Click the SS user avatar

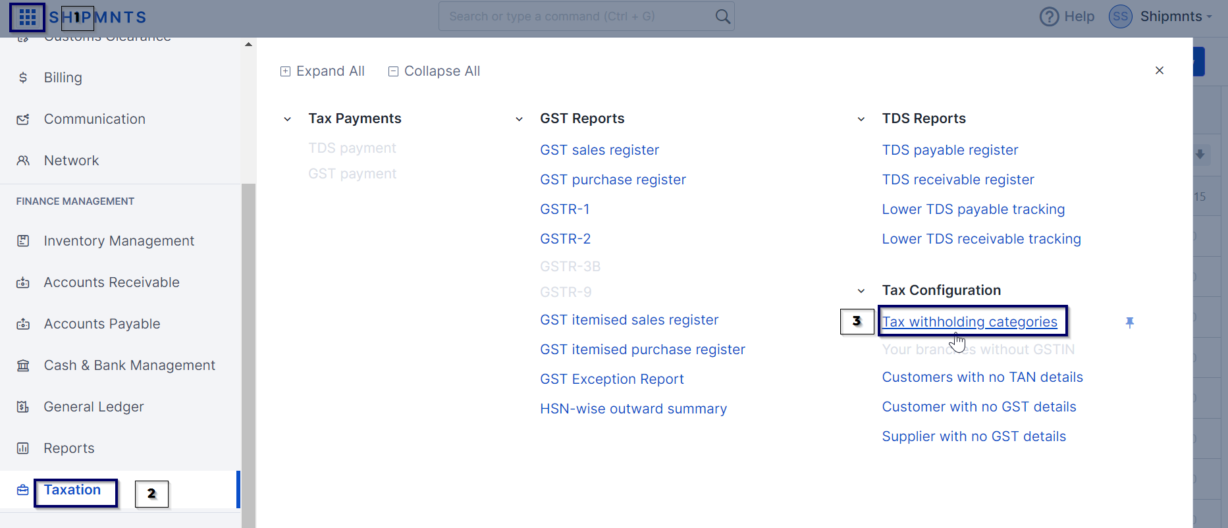pyautogui.click(x=1120, y=16)
